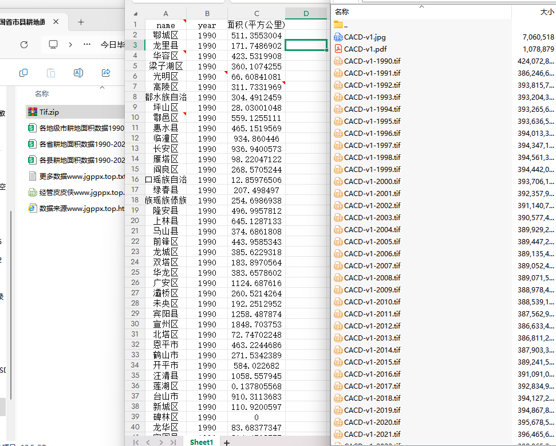Click the This PC monitor icon
The width and height of the screenshot is (556, 446).
[x=53, y=45]
